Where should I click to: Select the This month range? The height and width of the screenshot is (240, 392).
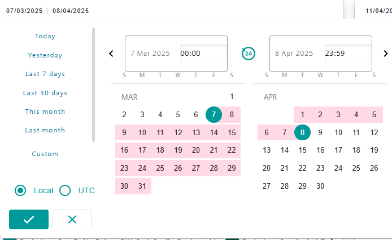pyautogui.click(x=45, y=112)
